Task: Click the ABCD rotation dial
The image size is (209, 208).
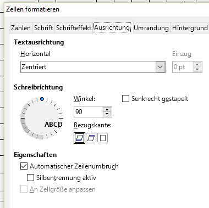Action: (42, 119)
